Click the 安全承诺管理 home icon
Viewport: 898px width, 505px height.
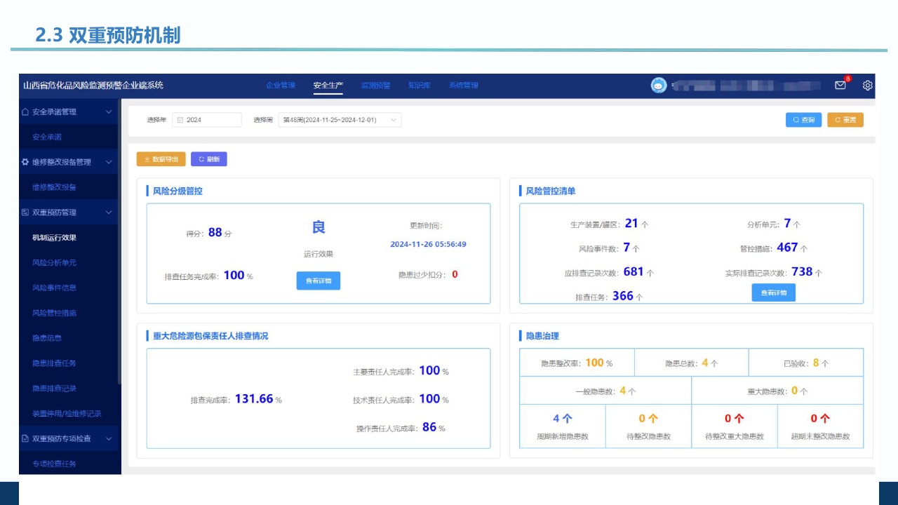[25, 112]
